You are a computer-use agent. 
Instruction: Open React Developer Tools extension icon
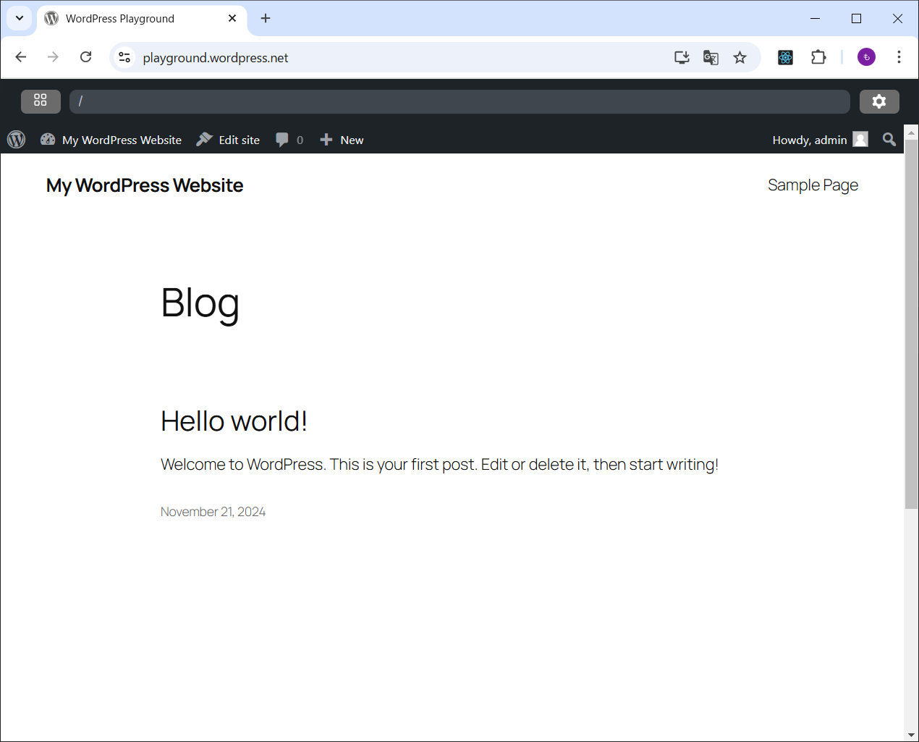[785, 57]
